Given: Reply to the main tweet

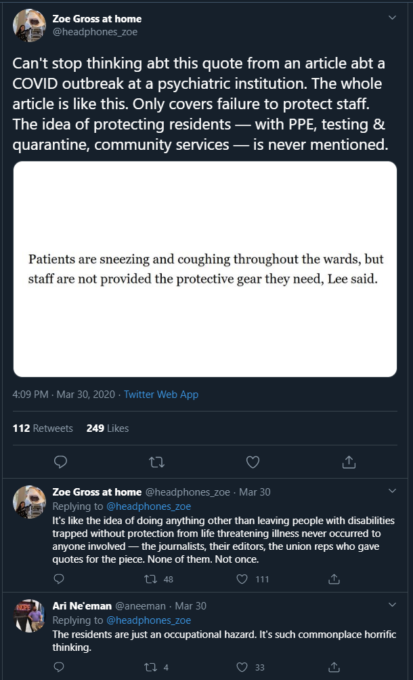Looking at the screenshot, I should 60,462.
